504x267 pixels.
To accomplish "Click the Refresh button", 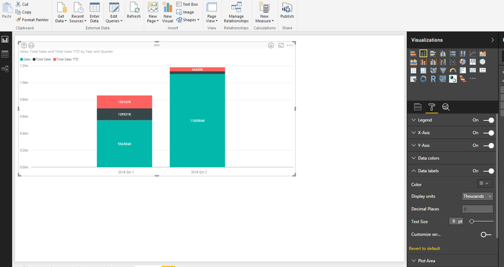I will tap(134, 10).
